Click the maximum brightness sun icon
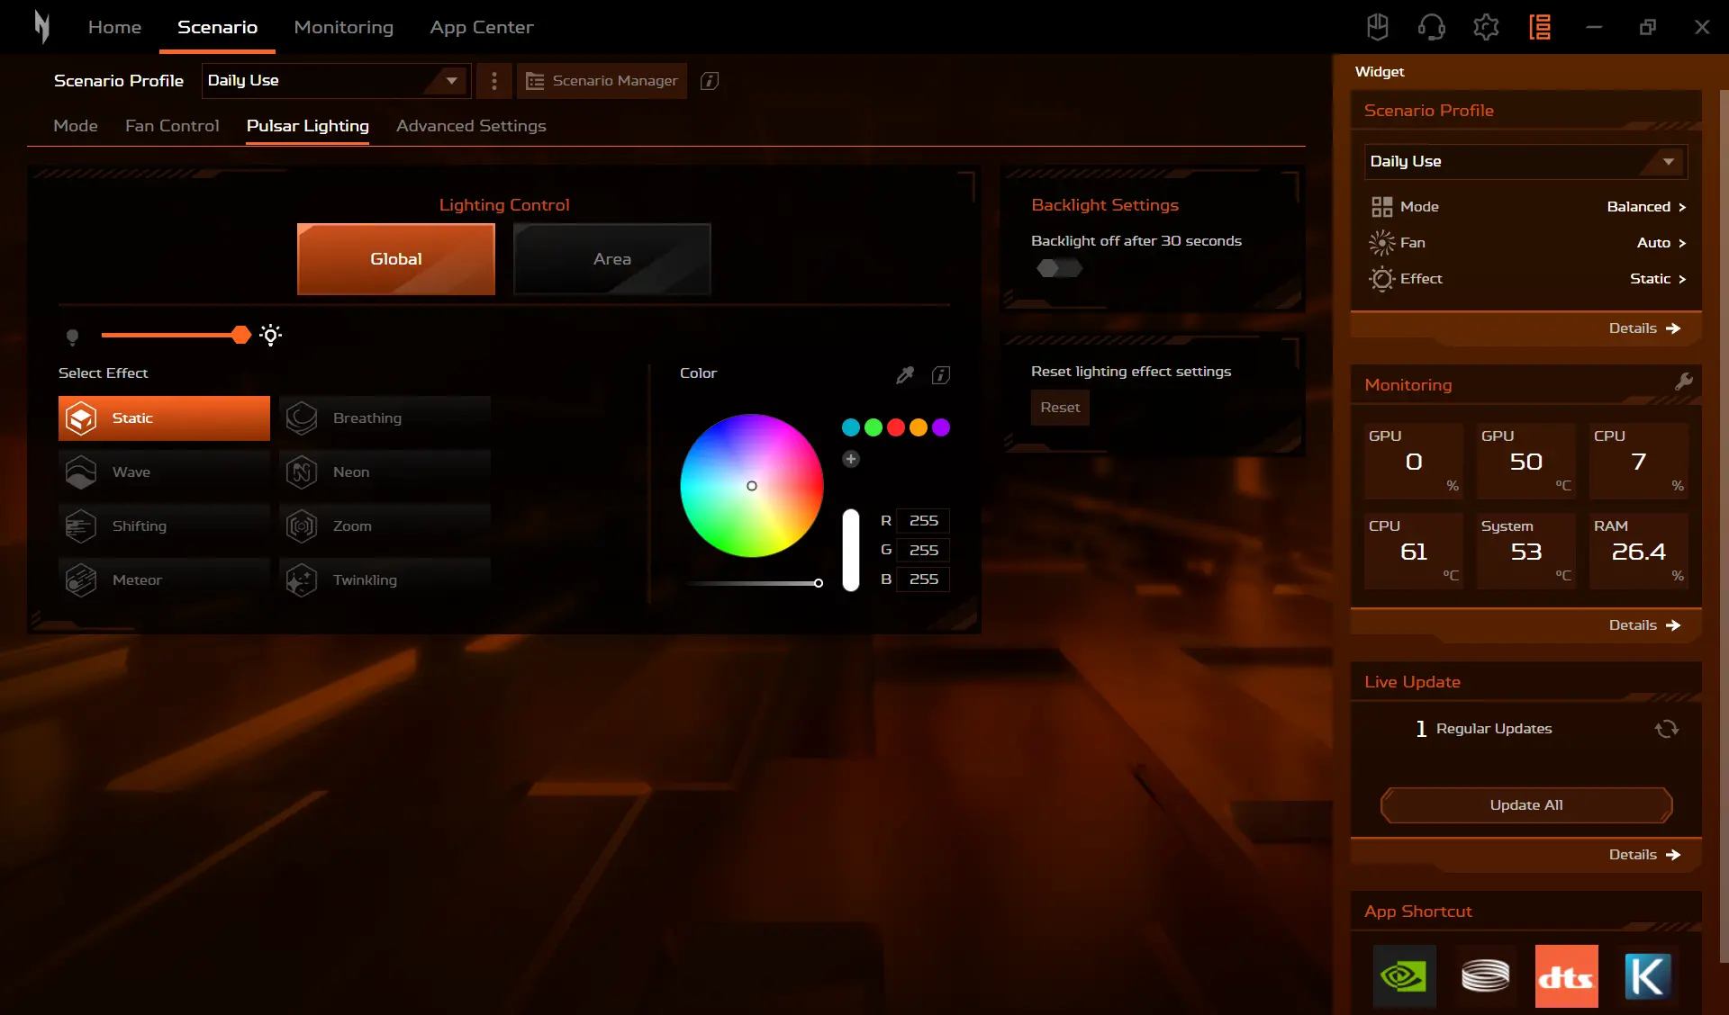Screen dimensions: 1729x1015 point(270,335)
